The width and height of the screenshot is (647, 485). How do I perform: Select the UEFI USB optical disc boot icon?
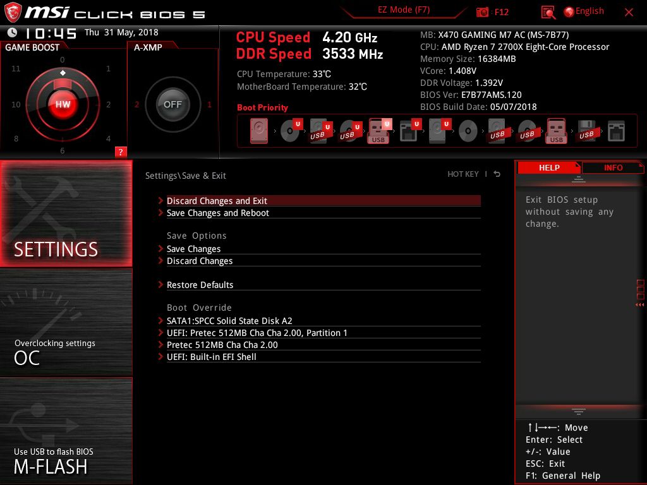(351, 131)
